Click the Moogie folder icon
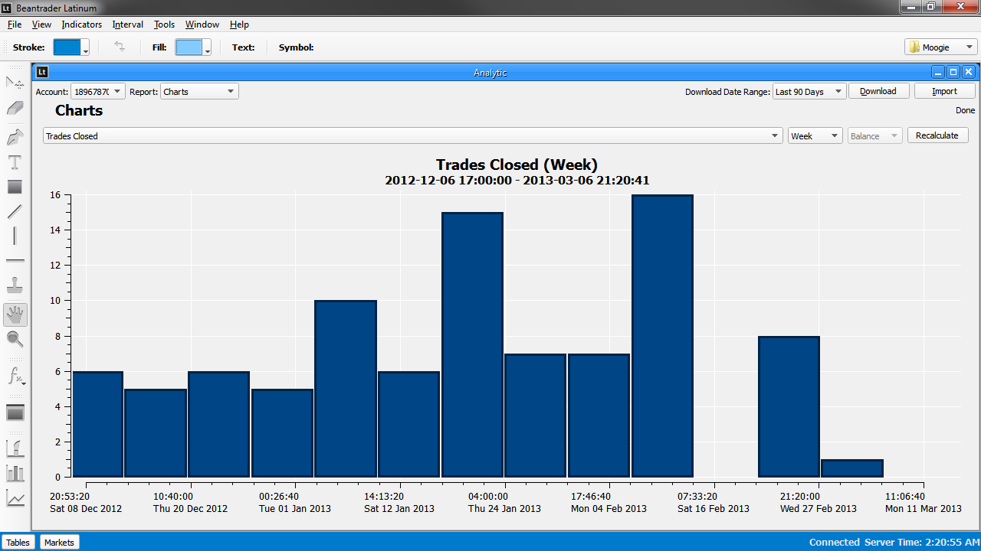The width and height of the screenshot is (981, 551). click(914, 47)
